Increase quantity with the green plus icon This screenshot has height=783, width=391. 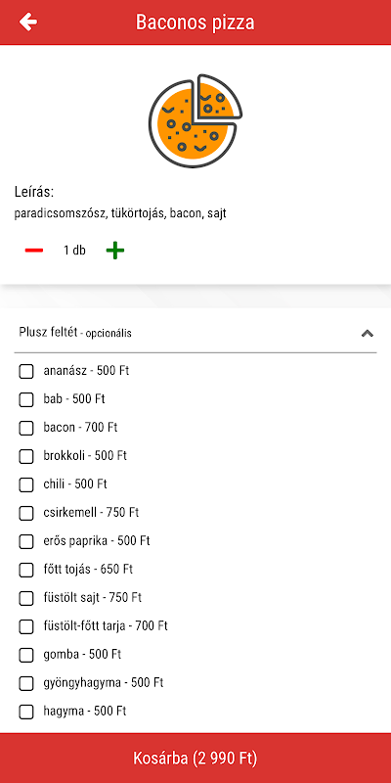point(115,251)
